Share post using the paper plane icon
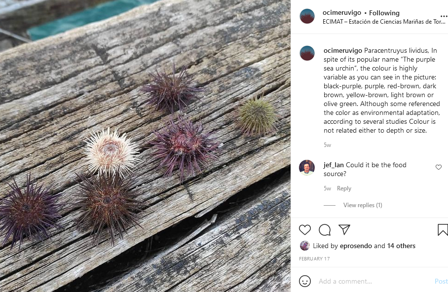 click(344, 229)
